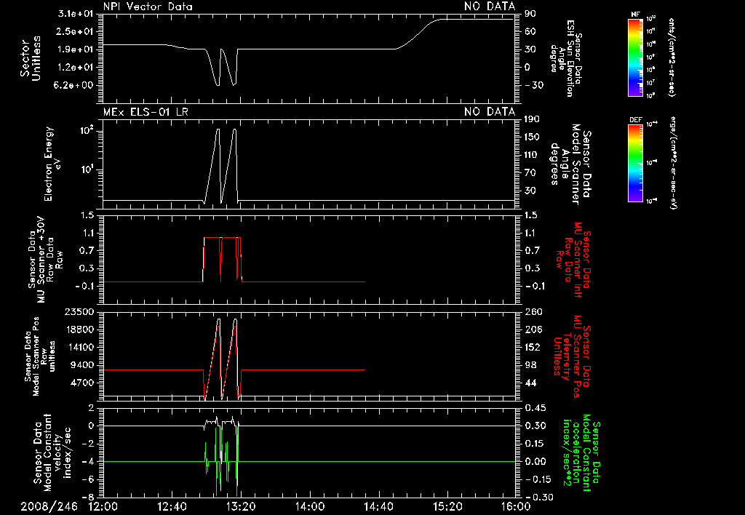The height and width of the screenshot is (515, 745).
Task: Click the 3.1e+01 sector axis value
Action: [76, 14]
